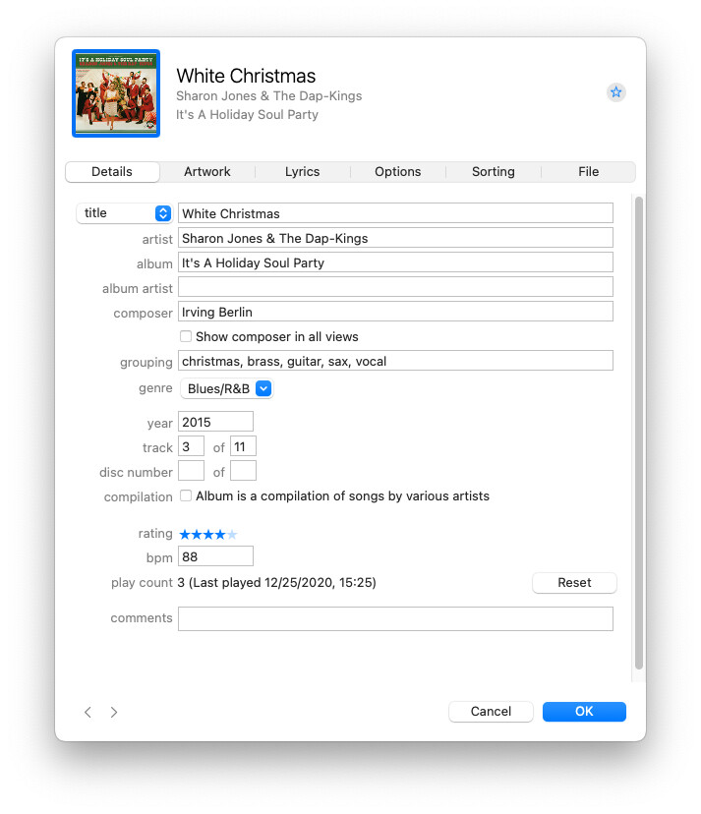The width and height of the screenshot is (701, 814).
Task: Select the Options tab
Action: (x=398, y=171)
